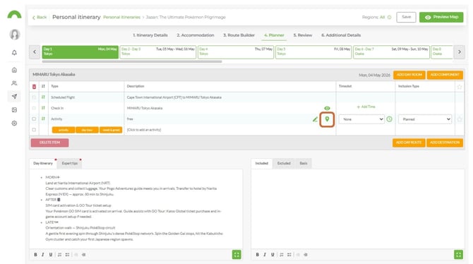Viewport: 473px width, 264px height.
Task: Tick the checkbox for Activity row
Action: coord(34,119)
